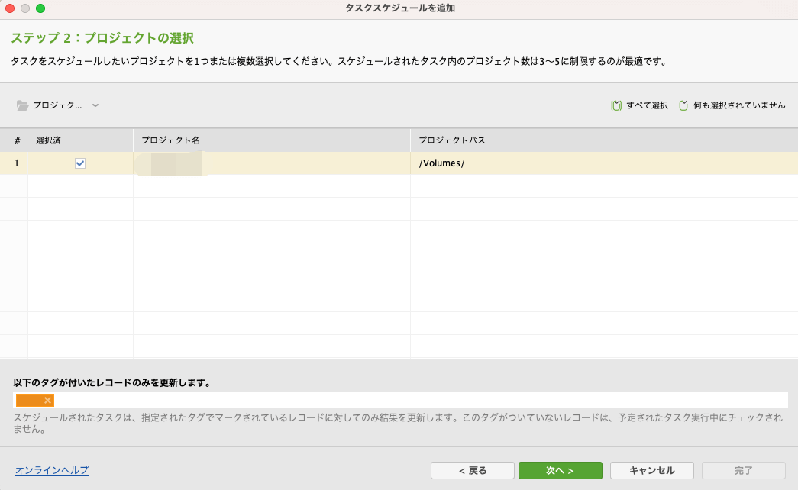
Task: Click the キャンセル button
Action: [652, 471]
